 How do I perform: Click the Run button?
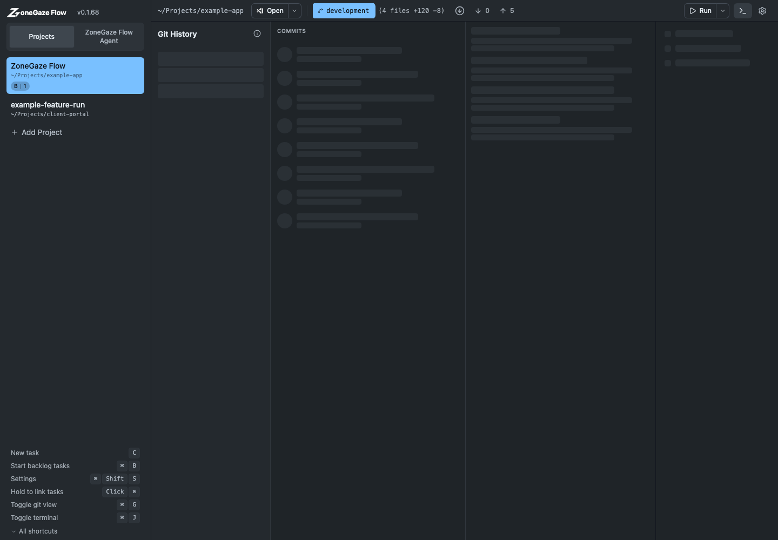(700, 11)
